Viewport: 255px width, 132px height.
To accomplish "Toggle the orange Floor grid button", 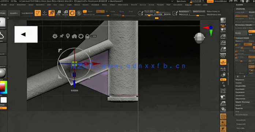I will point(223,62).
